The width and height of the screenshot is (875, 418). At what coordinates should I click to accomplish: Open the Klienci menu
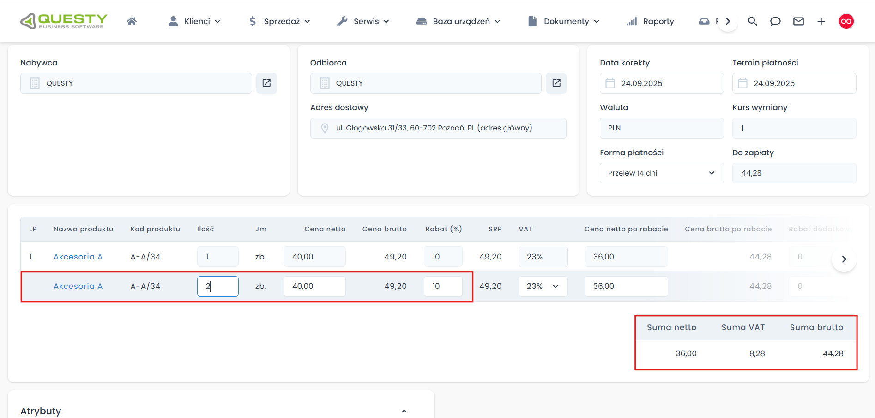[x=194, y=21]
